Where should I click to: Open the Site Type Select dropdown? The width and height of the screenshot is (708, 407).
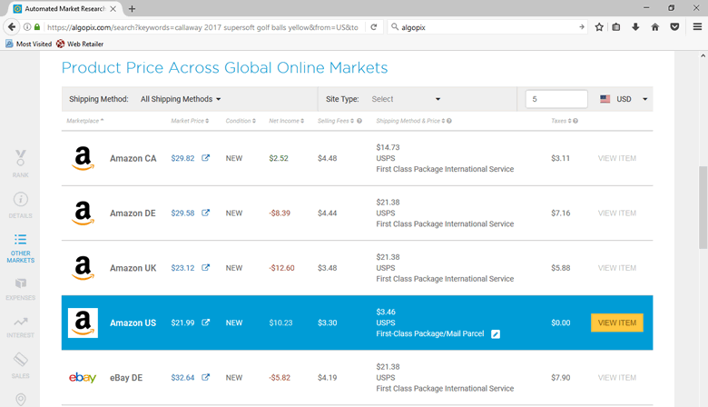[x=406, y=99]
